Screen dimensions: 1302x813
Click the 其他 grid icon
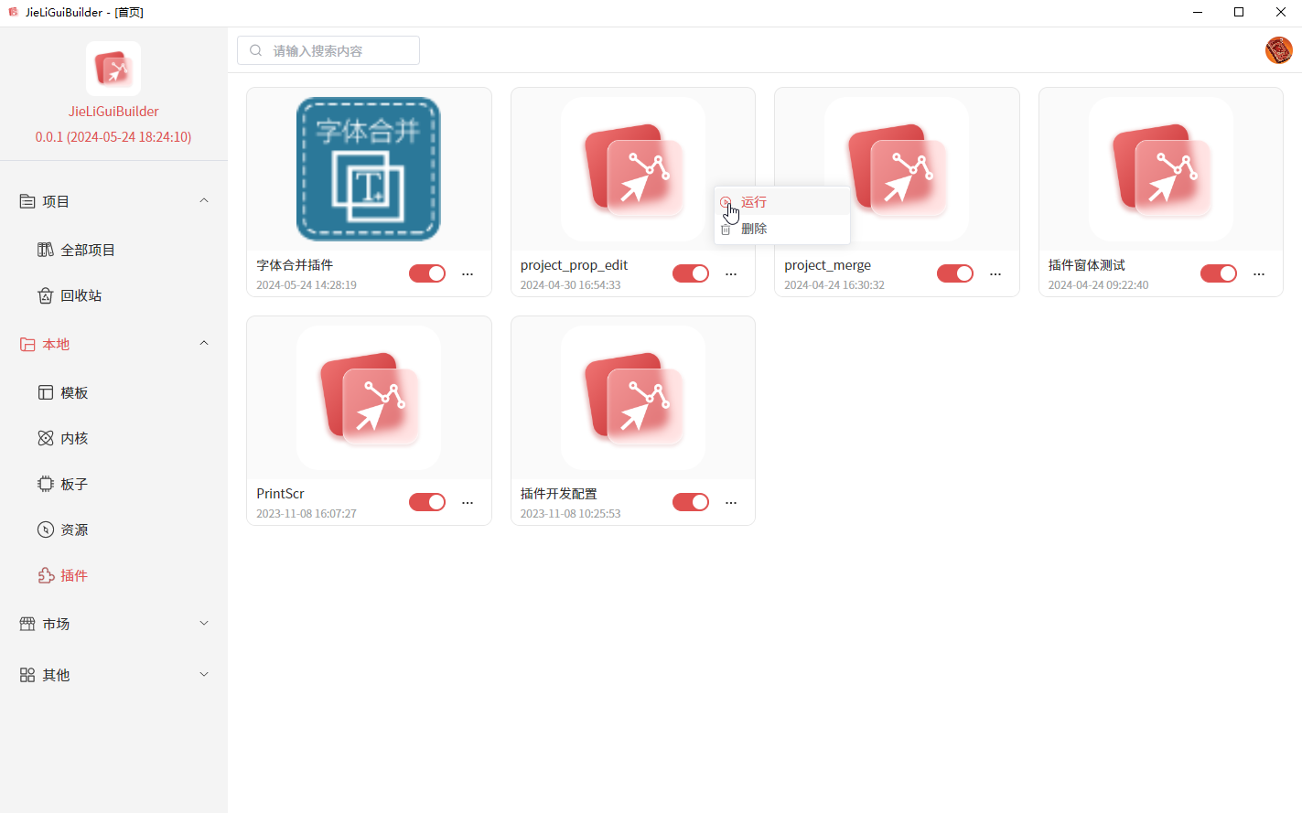click(x=27, y=675)
